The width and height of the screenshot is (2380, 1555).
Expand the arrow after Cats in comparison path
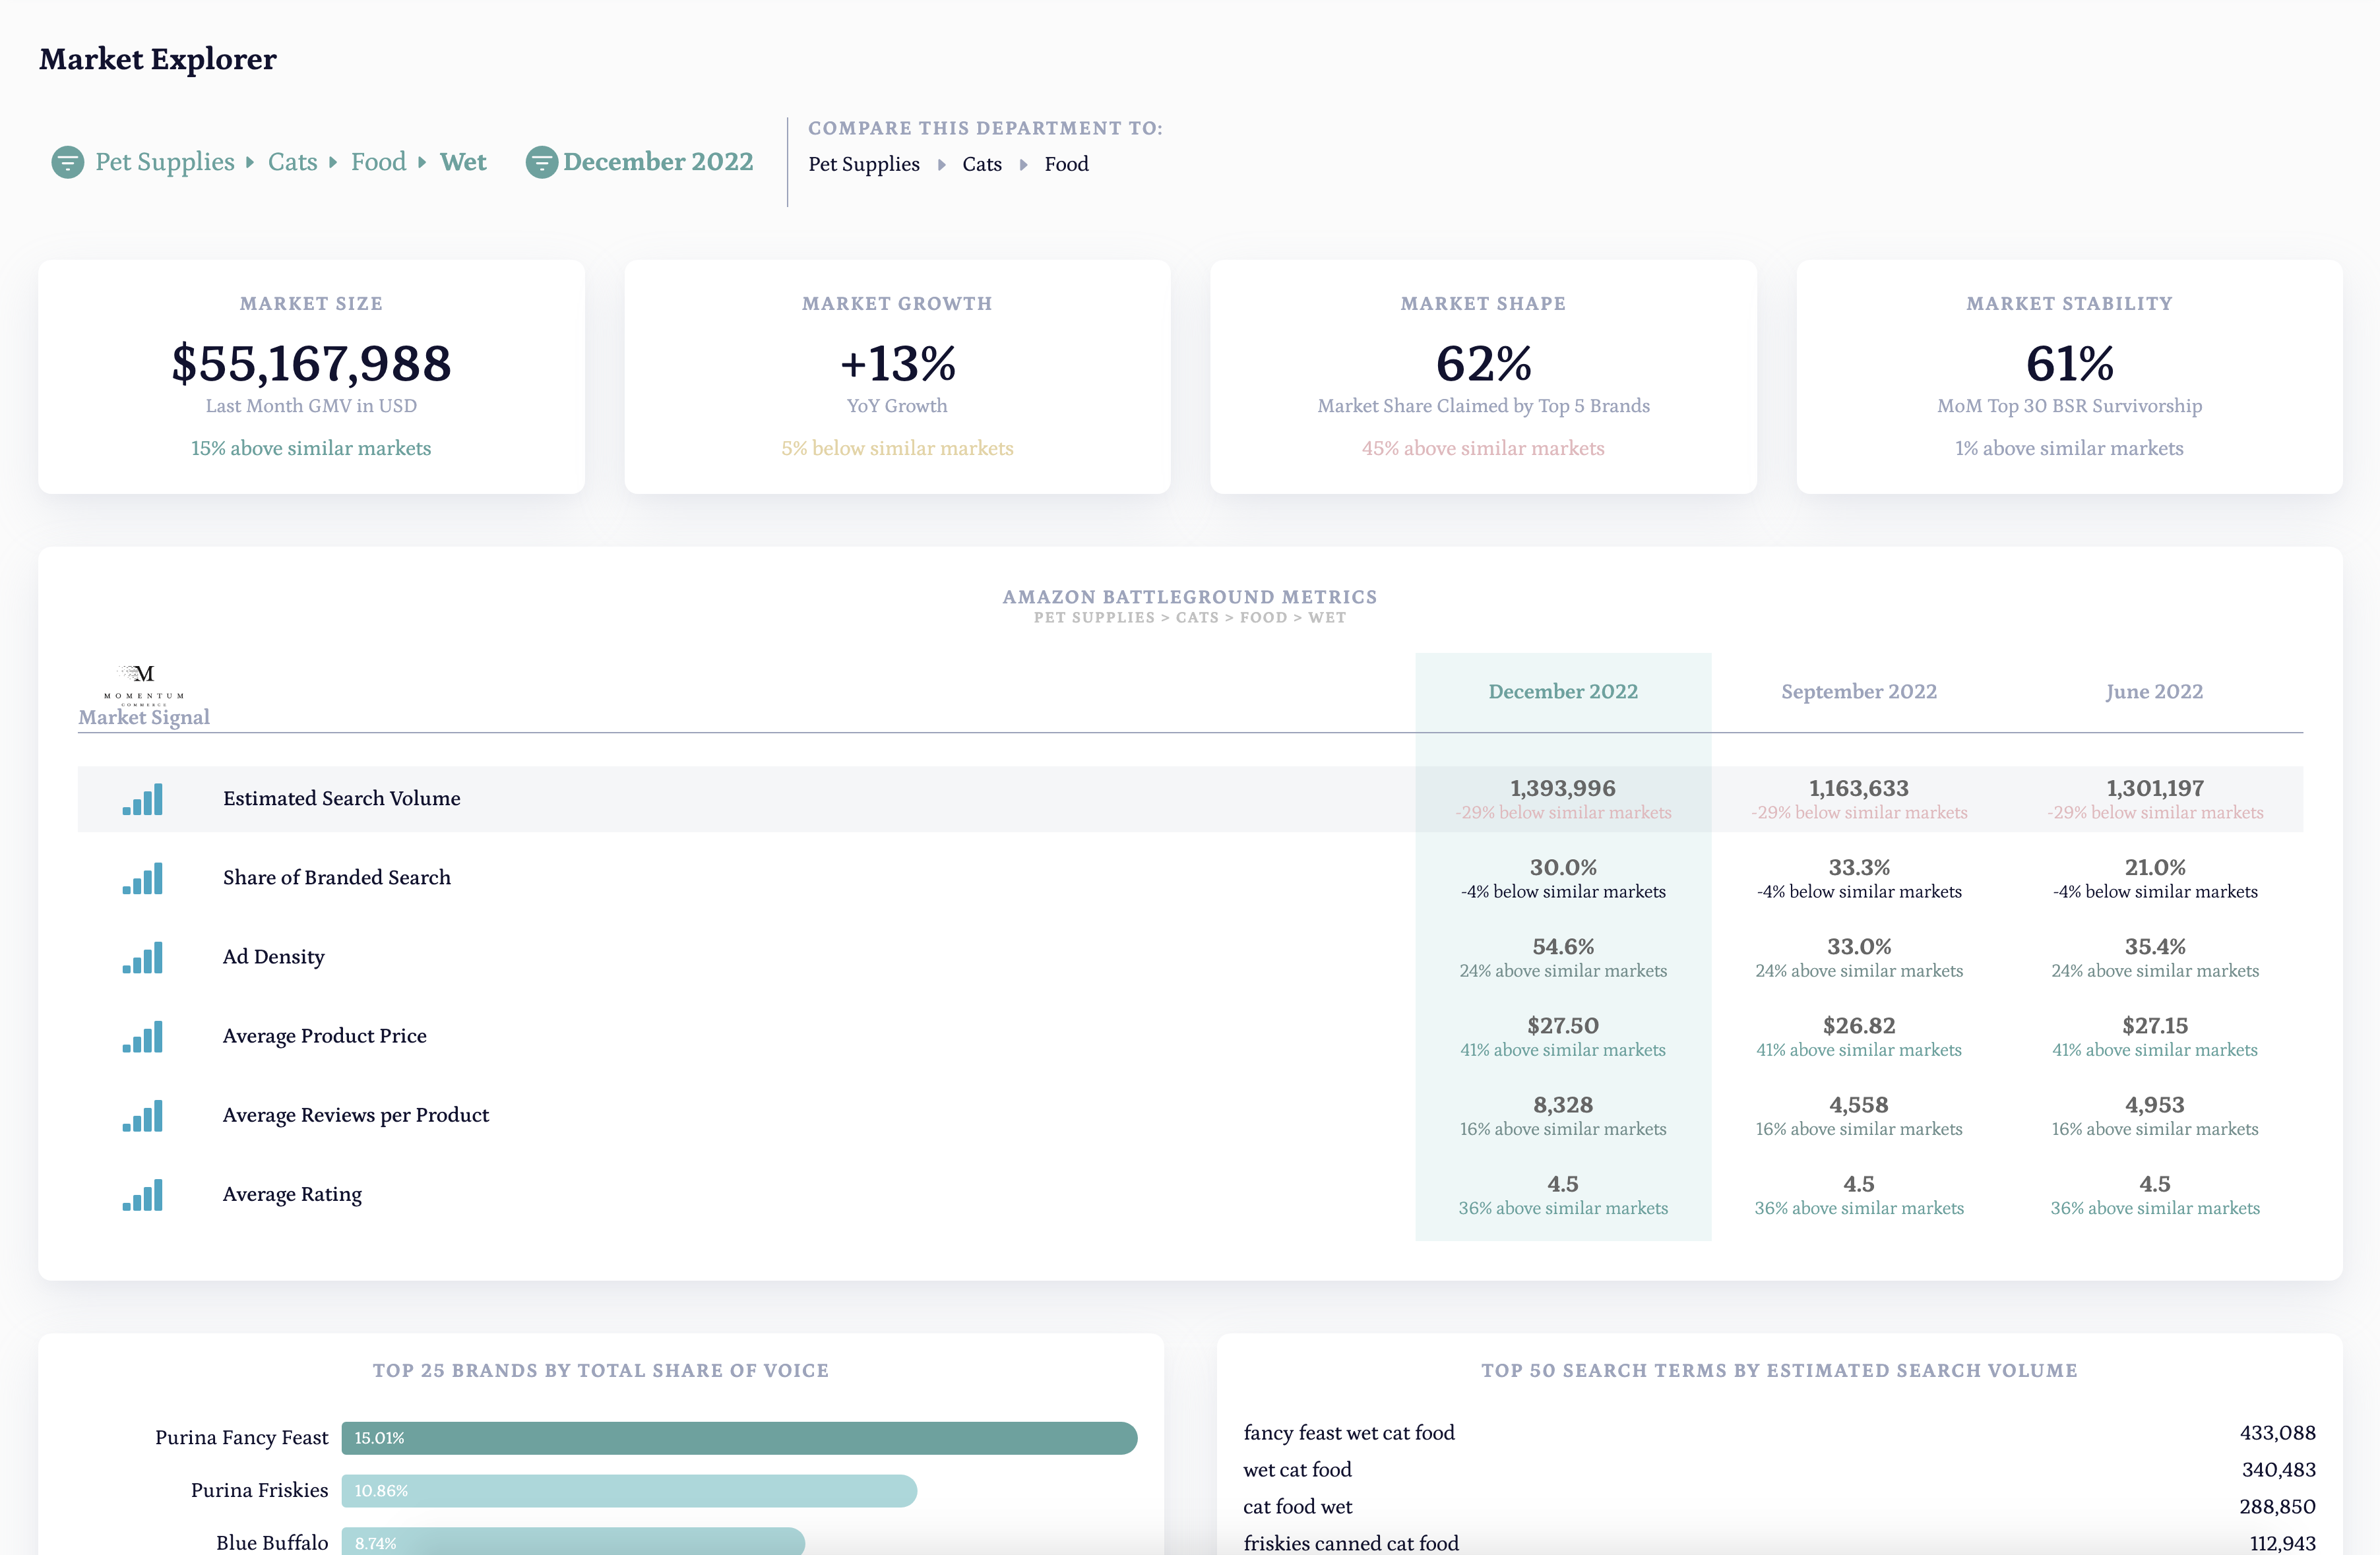point(1023,165)
